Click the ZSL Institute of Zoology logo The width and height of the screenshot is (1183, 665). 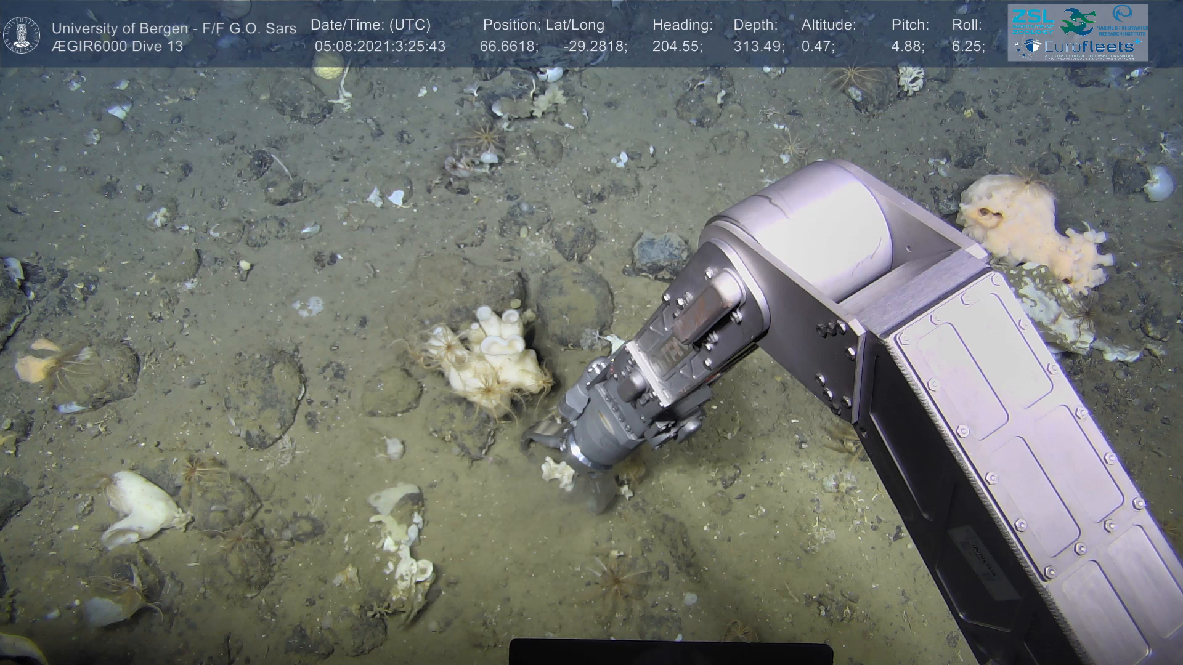1033,20
